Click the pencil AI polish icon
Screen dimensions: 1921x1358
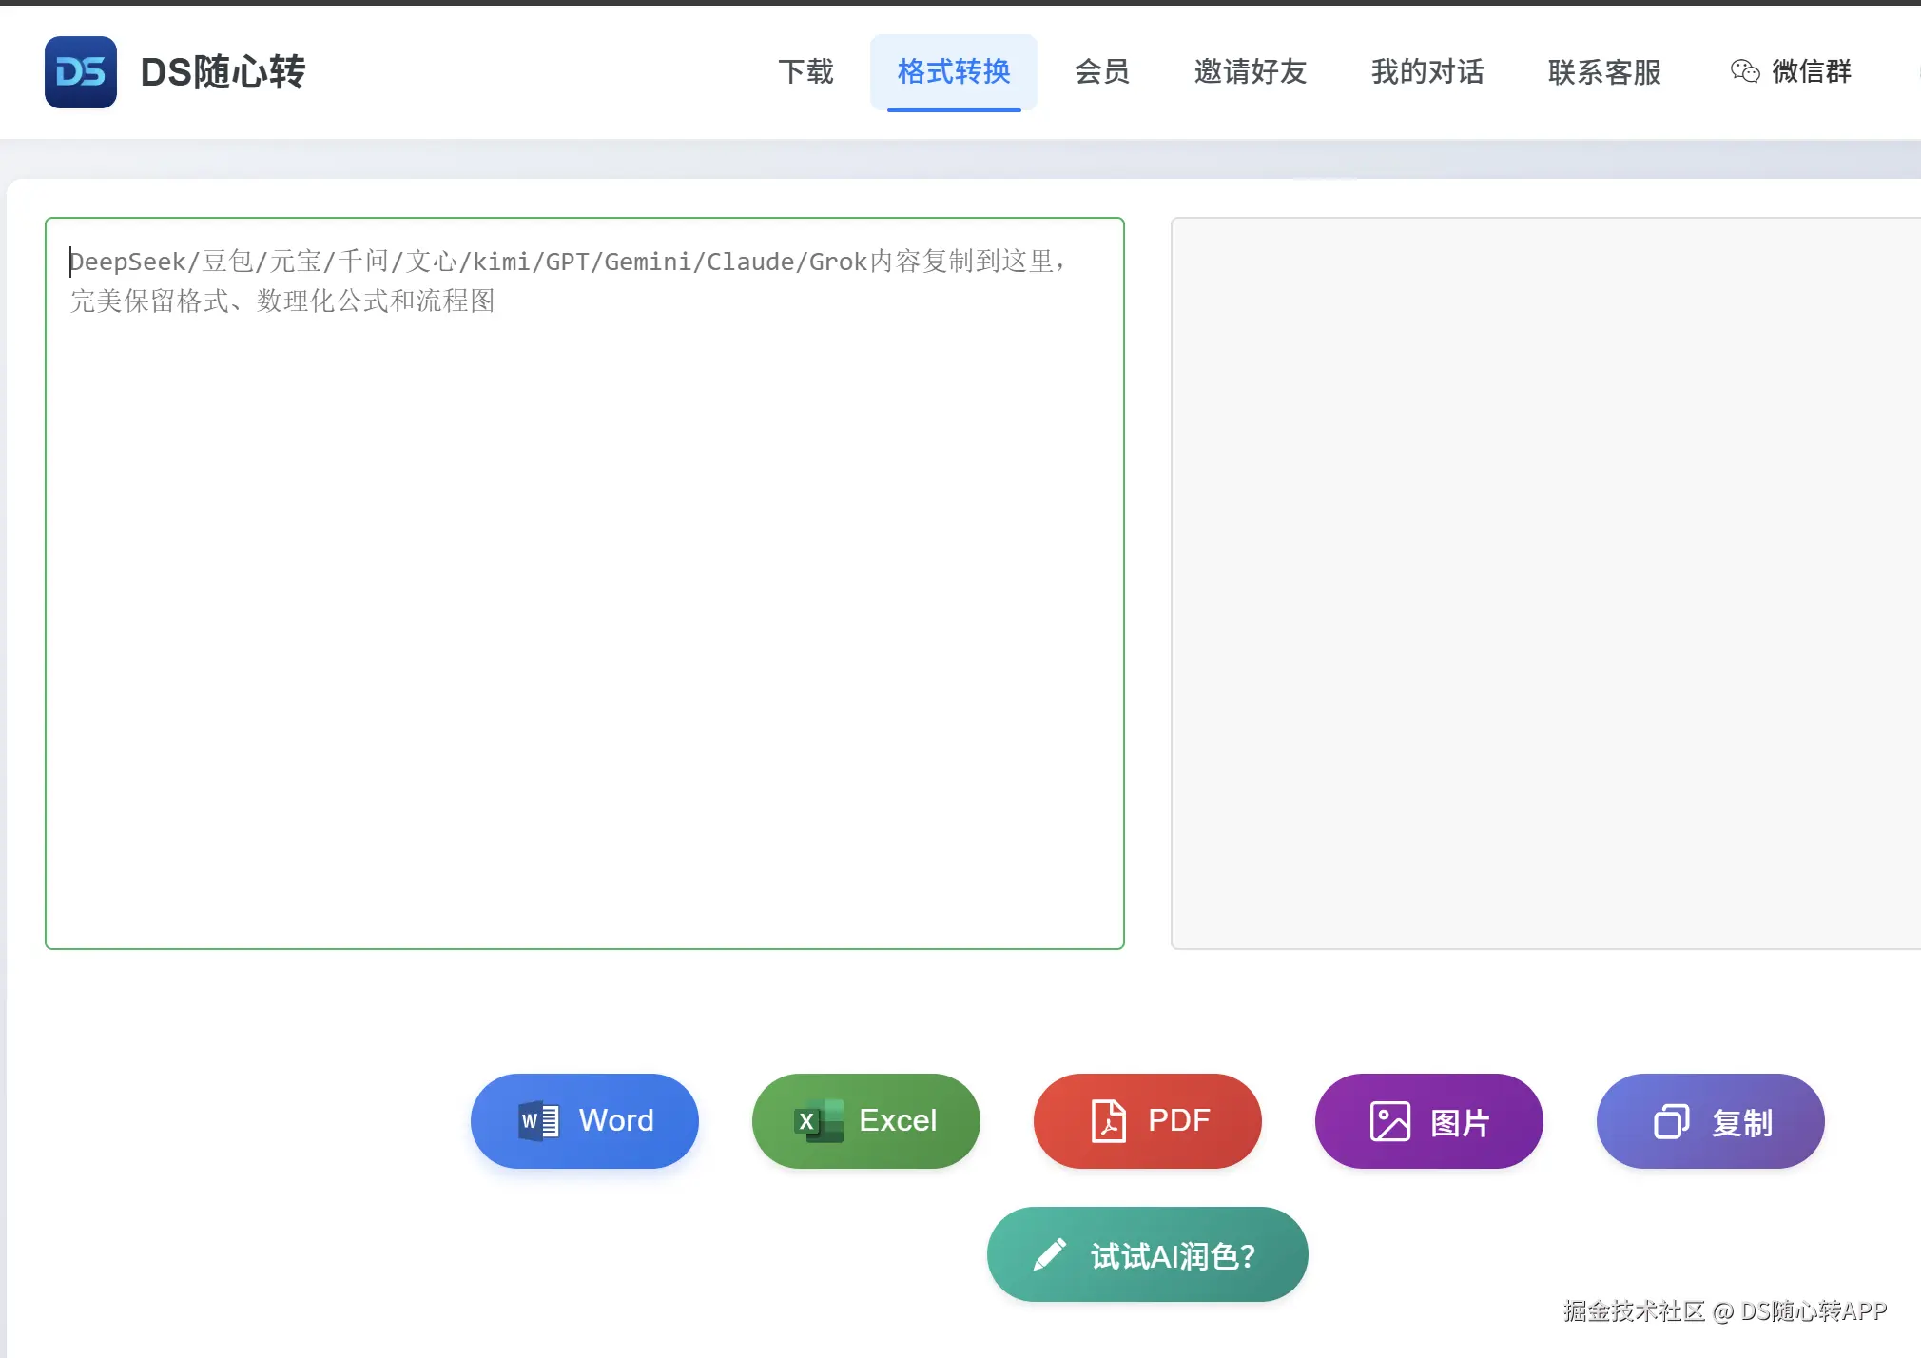coord(1049,1255)
